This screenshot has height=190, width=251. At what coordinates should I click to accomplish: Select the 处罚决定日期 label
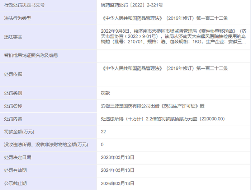18,157
